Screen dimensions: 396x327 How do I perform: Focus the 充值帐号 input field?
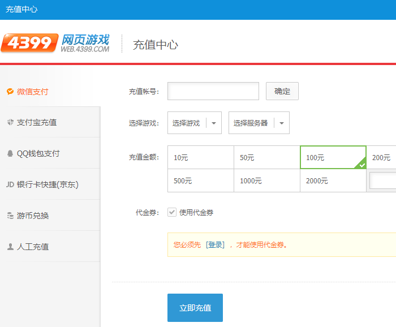pyautogui.click(x=213, y=91)
